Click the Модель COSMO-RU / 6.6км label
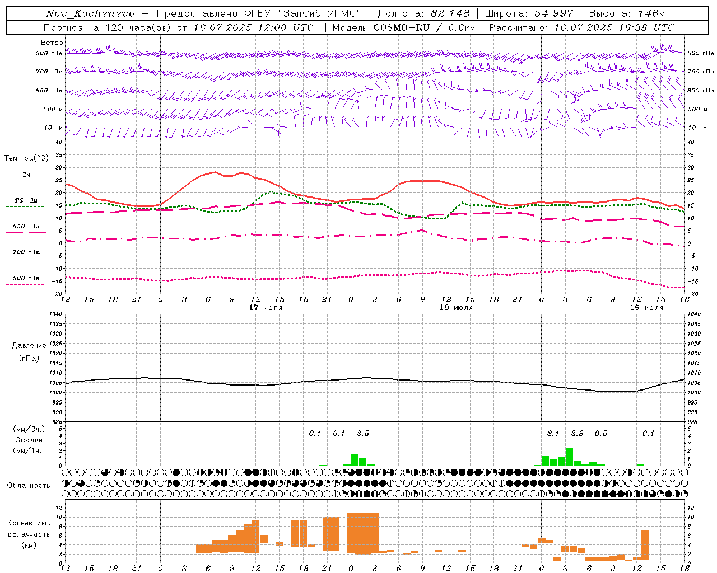 point(404,27)
